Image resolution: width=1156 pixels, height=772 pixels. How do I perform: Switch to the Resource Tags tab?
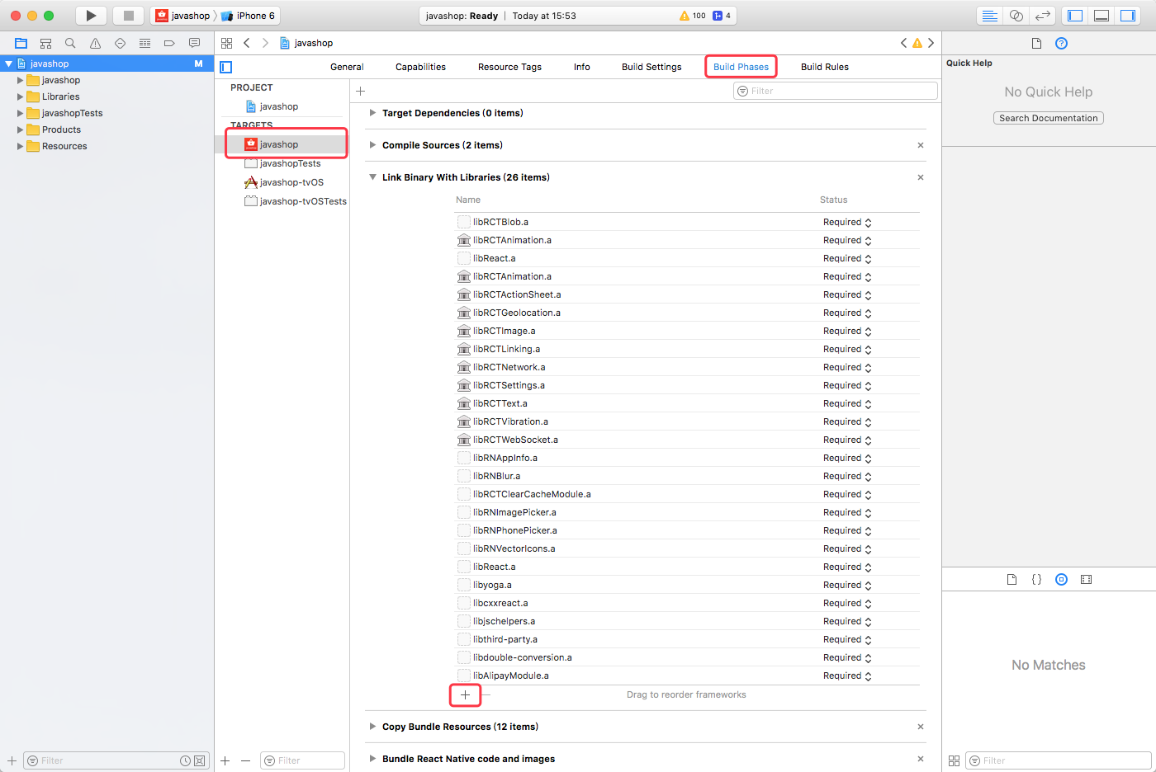click(509, 67)
